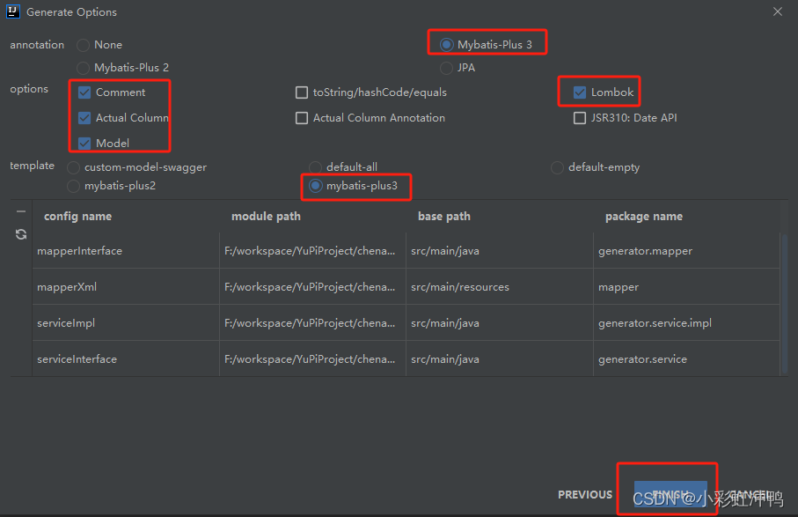Uncheck the Actual Column option
Image resolution: width=798 pixels, height=517 pixels.
tap(84, 117)
